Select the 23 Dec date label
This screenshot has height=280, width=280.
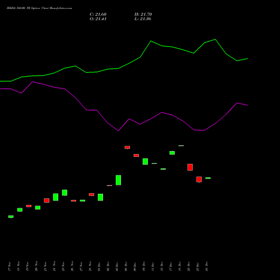click(x=198, y=267)
